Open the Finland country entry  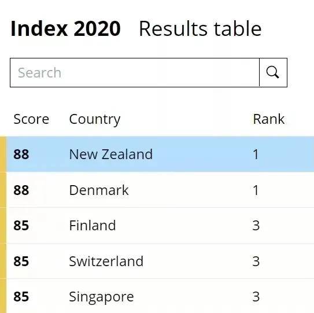point(93,225)
